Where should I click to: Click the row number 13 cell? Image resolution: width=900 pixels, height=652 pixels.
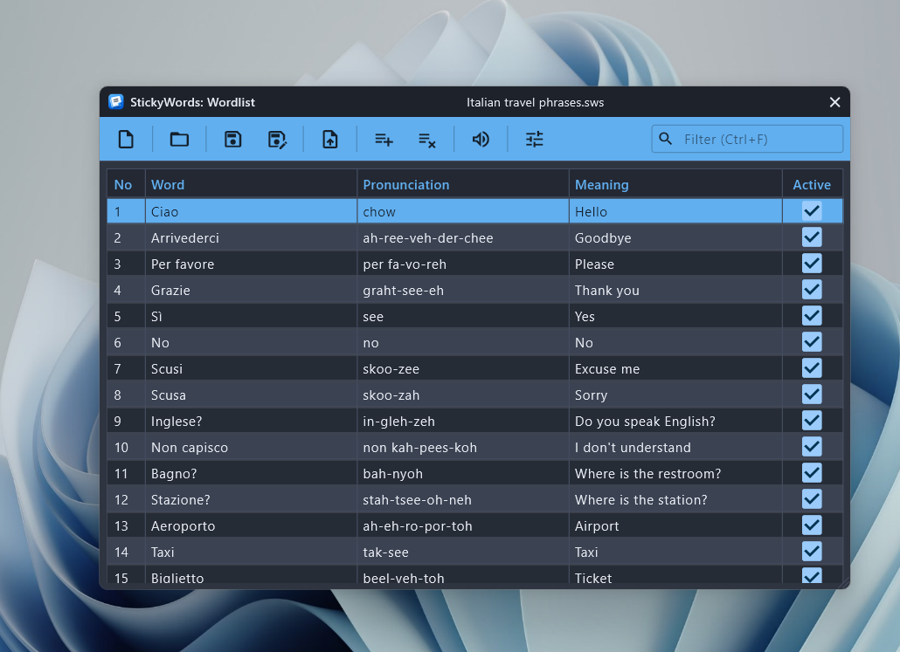(x=126, y=525)
